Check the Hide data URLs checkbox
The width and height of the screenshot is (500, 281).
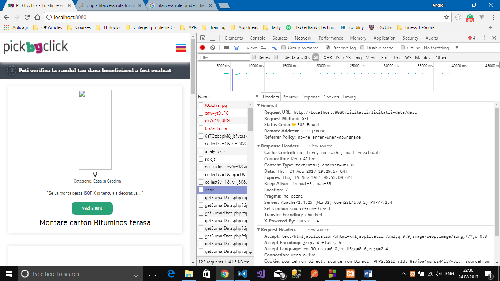pyautogui.click(x=276, y=57)
